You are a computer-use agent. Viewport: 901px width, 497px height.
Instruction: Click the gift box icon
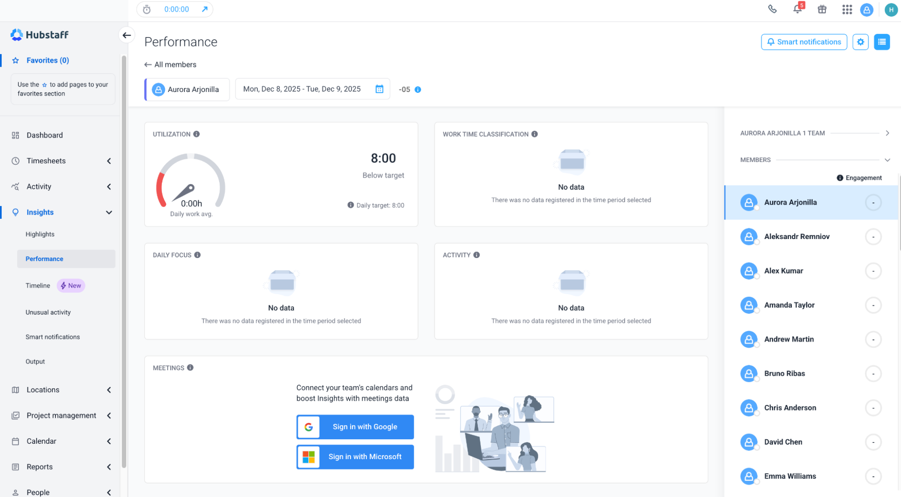coord(822,9)
